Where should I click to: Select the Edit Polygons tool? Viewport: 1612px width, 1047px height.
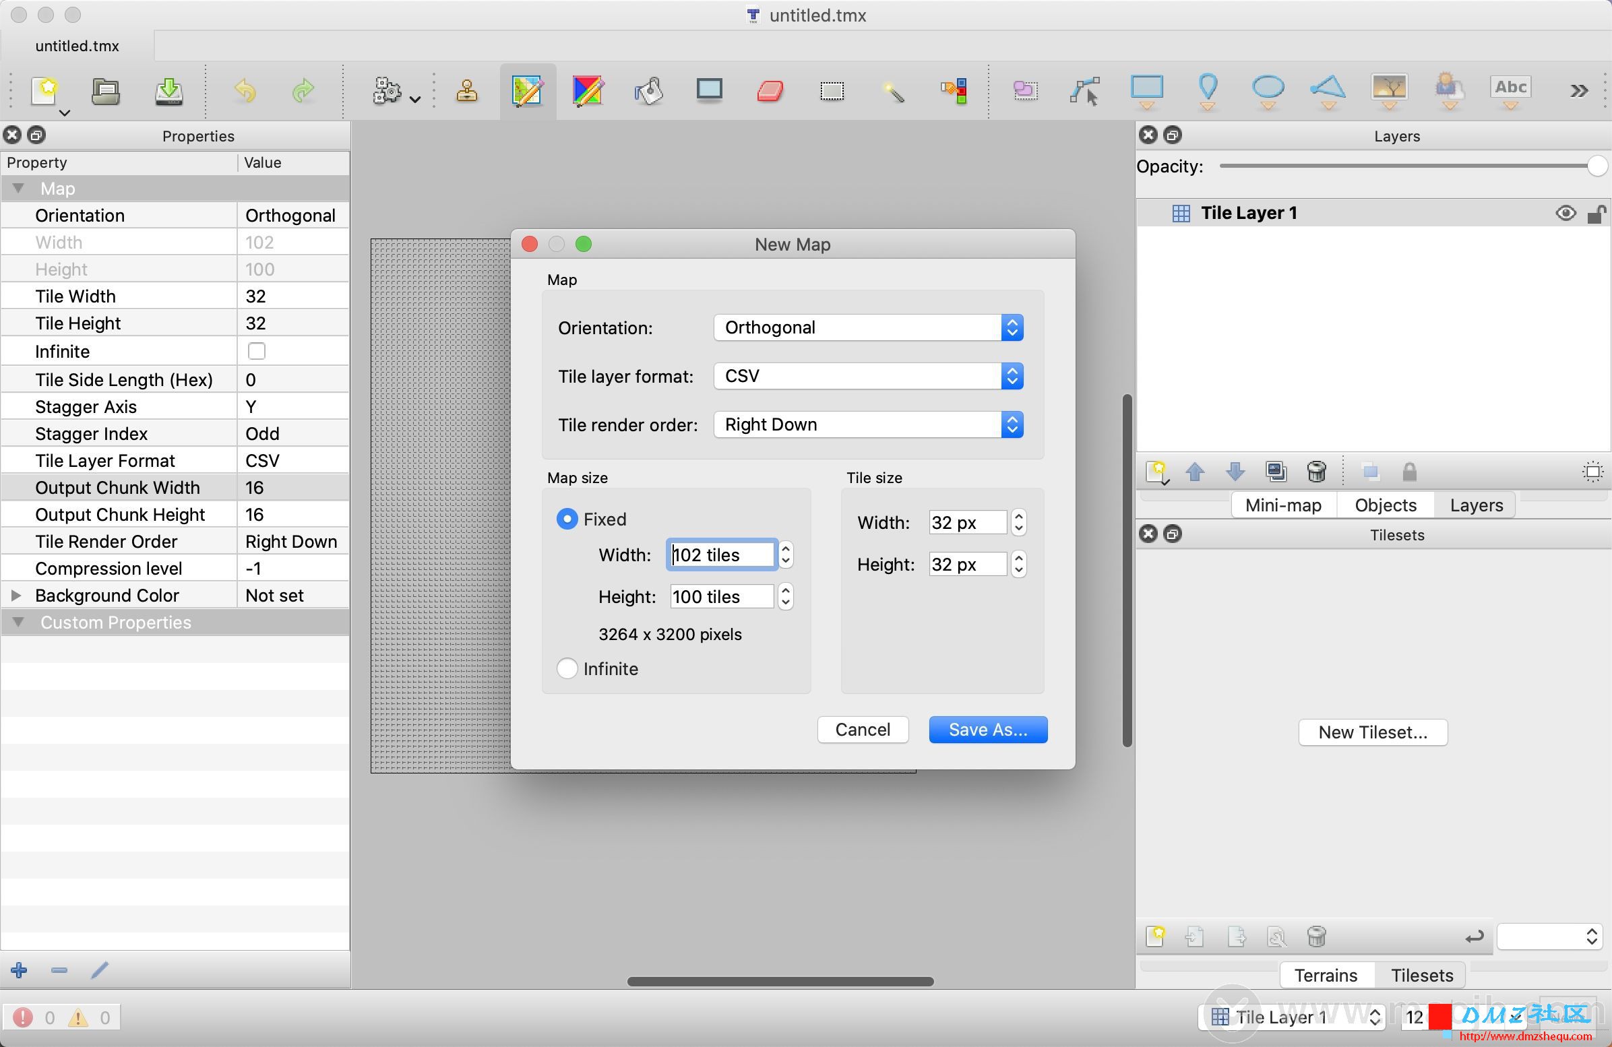pyautogui.click(x=1084, y=91)
